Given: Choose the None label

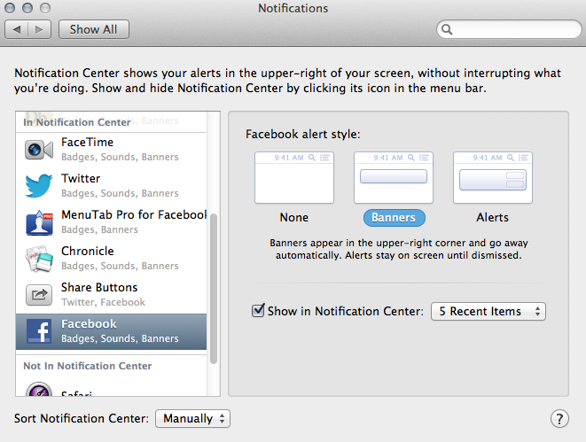Looking at the screenshot, I should pyautogui.click(x=294, y=217).
